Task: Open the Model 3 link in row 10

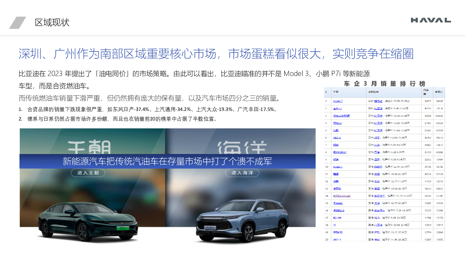Action: pos(338,167)
